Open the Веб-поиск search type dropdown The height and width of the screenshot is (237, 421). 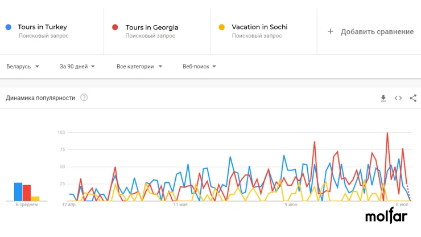199,67
